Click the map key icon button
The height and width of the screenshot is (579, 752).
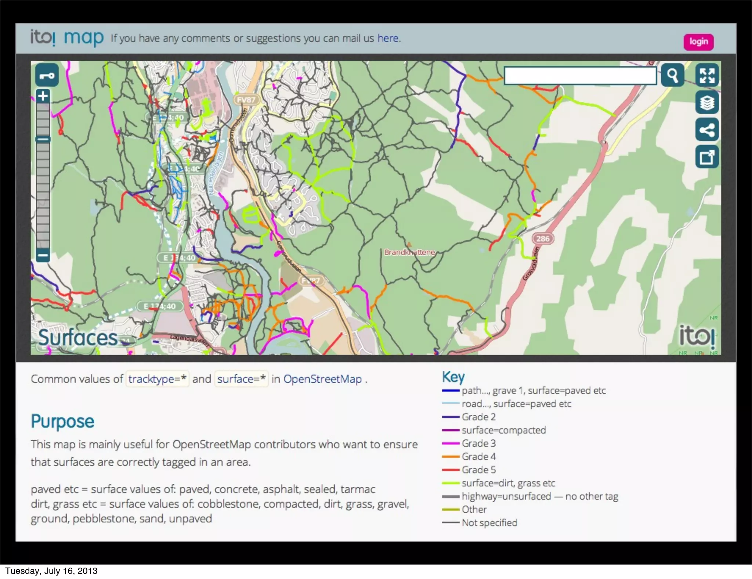[47, 75]
